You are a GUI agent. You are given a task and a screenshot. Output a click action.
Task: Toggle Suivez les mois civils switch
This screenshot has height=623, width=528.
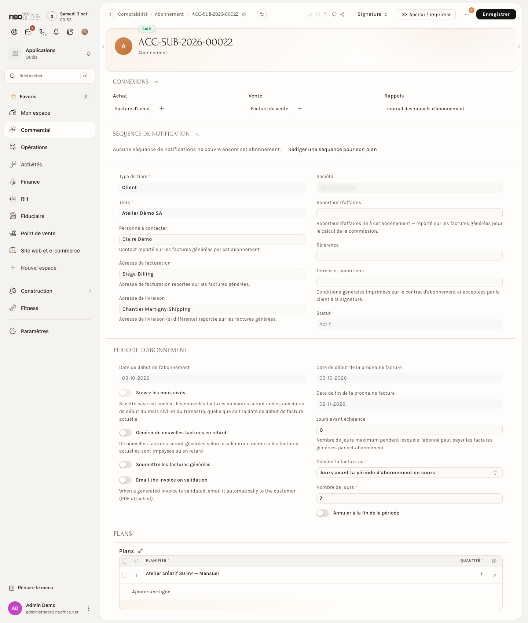[125, 393]
